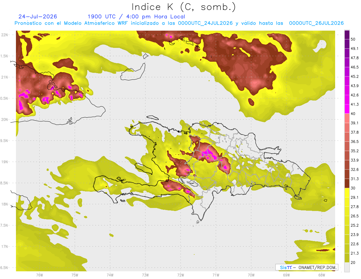
Task: Click the "21N" latitude label
Action: click(x=5, y=77)
